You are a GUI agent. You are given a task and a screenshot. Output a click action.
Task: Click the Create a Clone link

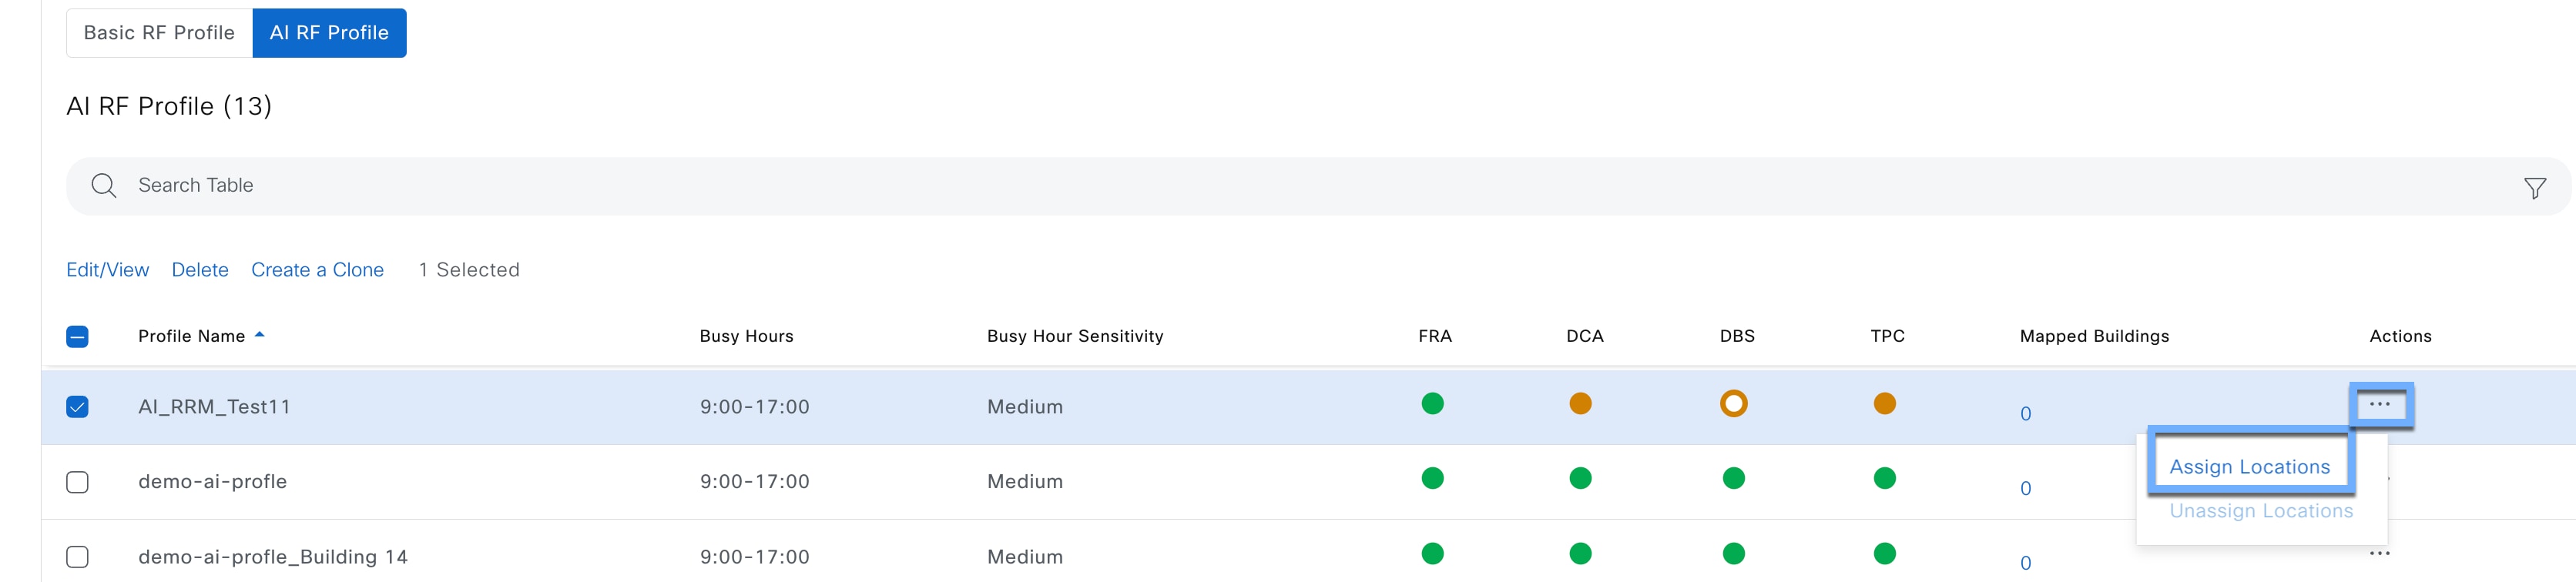[x=317, y=270]
